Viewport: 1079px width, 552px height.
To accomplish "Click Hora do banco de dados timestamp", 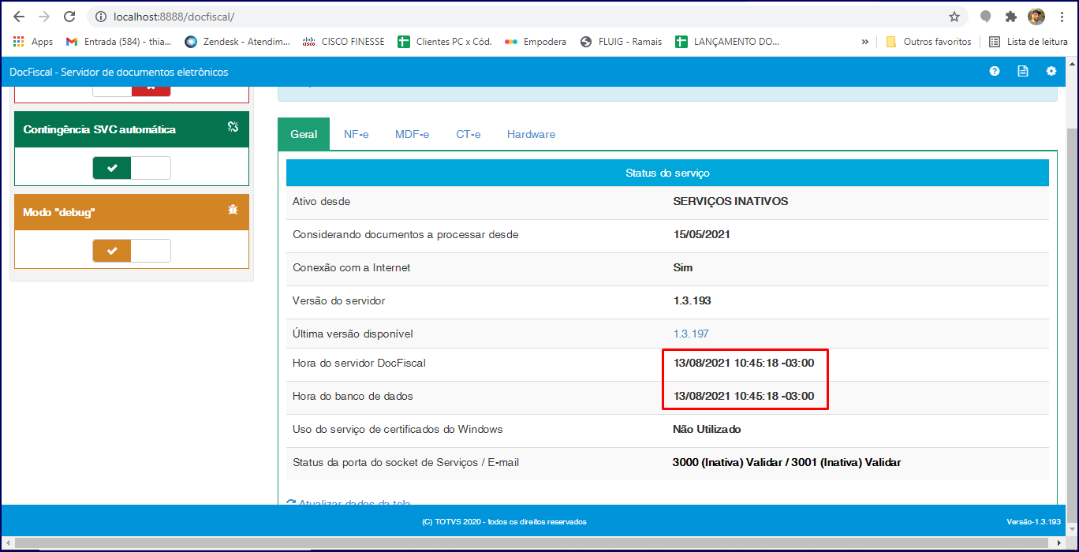I will pos(744,396).
